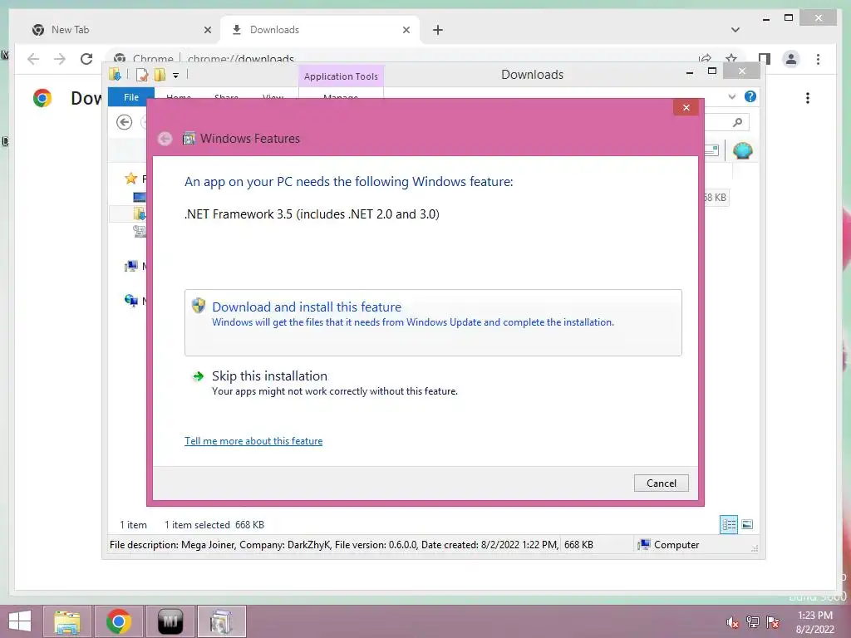Open Quick Access toolbar dropdown arrow
Viewport: 851px width, 638px height.
pyautogui.click(x=176, y=76)
